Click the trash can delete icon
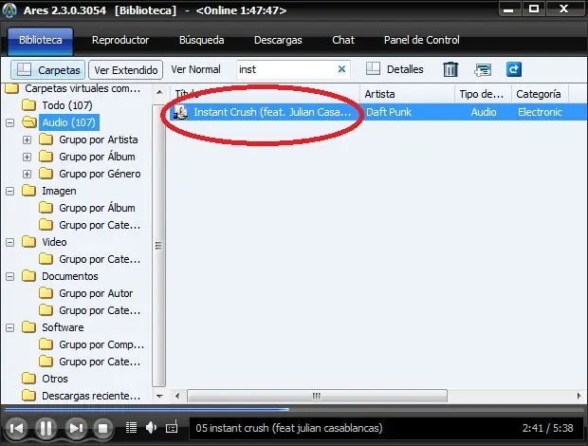 click(x=450, y=69)
